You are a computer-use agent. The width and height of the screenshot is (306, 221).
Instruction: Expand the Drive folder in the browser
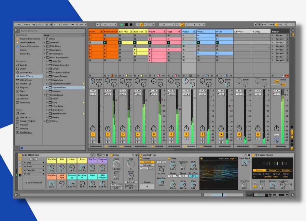45,39
